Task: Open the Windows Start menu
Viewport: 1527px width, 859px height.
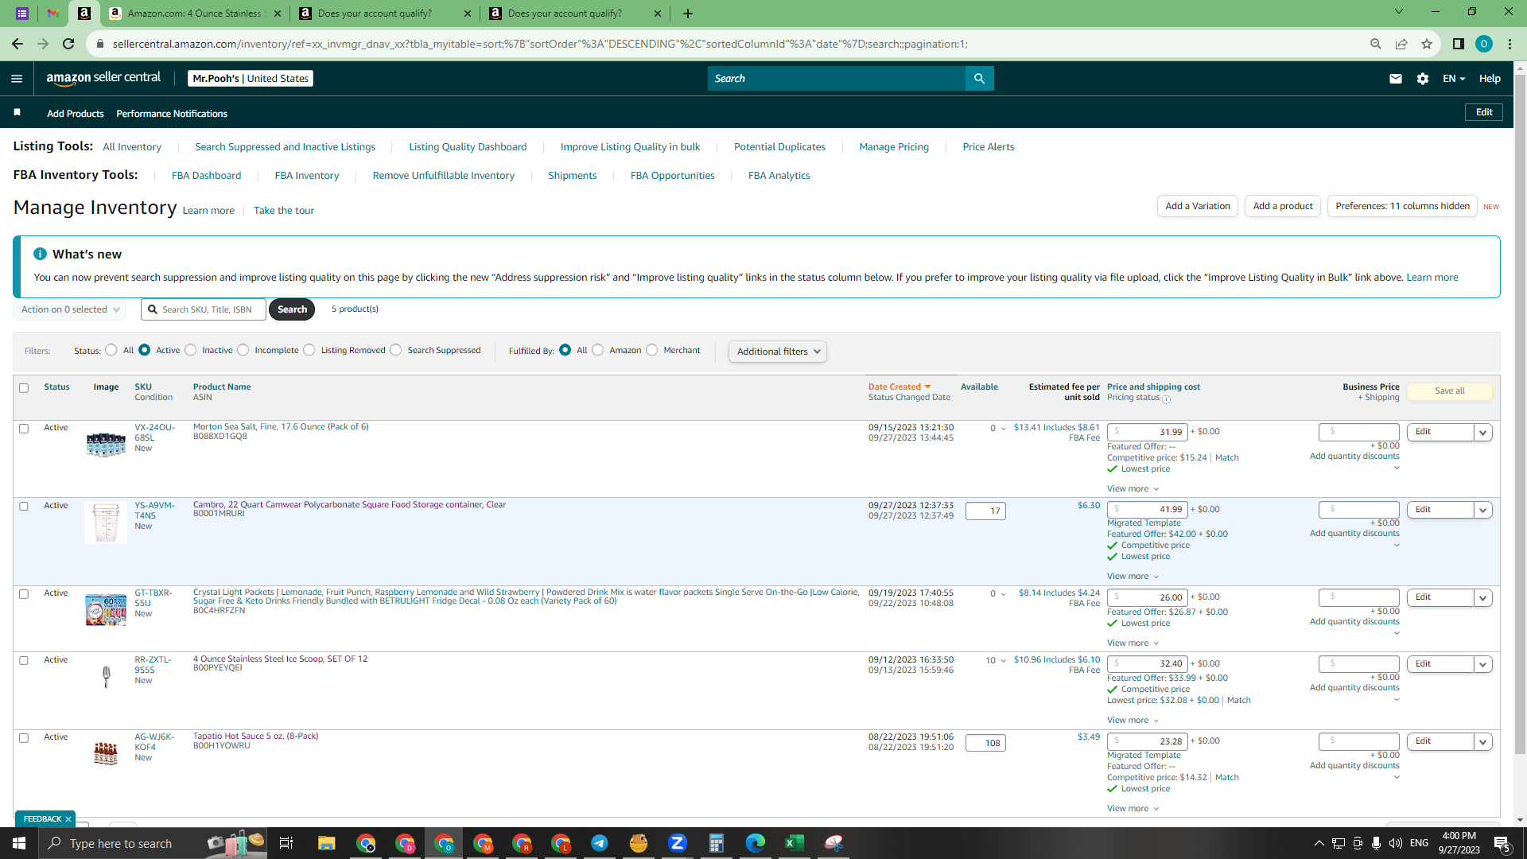Action: pos(19,843)
